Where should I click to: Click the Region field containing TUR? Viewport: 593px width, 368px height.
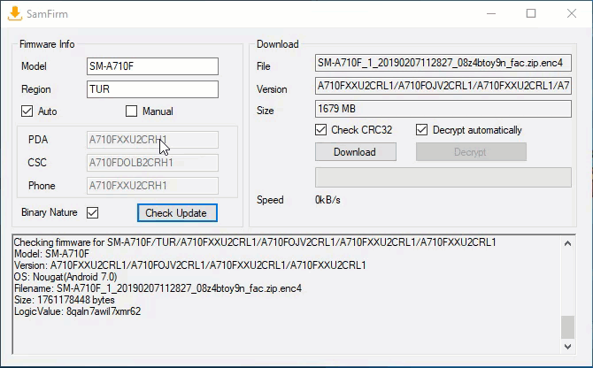[152, 89]
